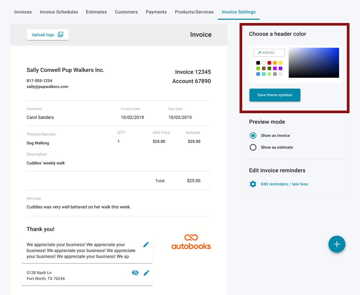Click the crossed-eye icon on the address card
This screenshot has height=295, width=360.
[x=135, y=273]
